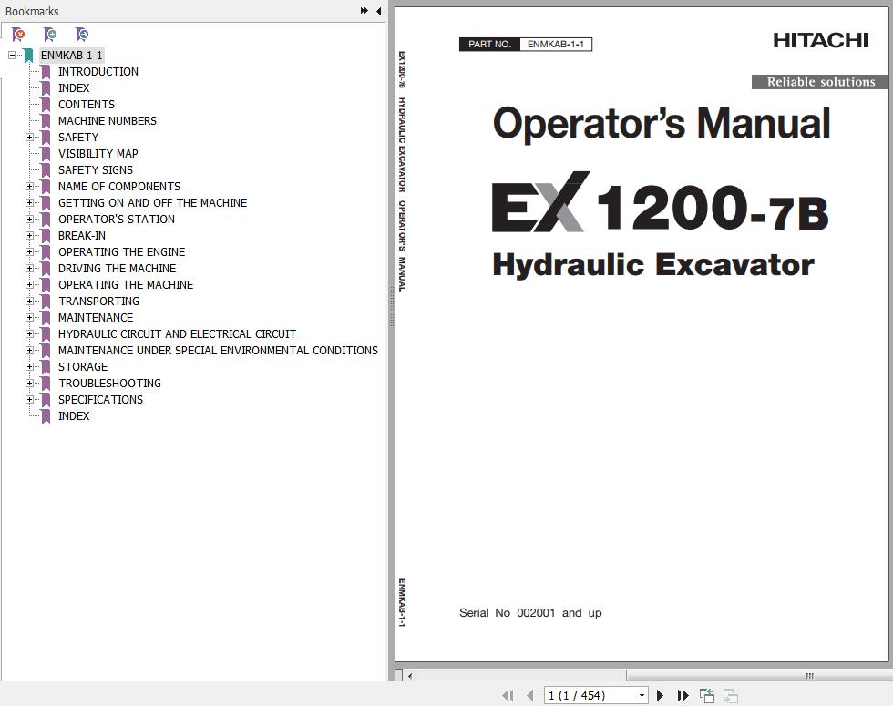Select the SPECIFICATIONS label
Screen dimensions: 893x706
[x=100, y=400]
